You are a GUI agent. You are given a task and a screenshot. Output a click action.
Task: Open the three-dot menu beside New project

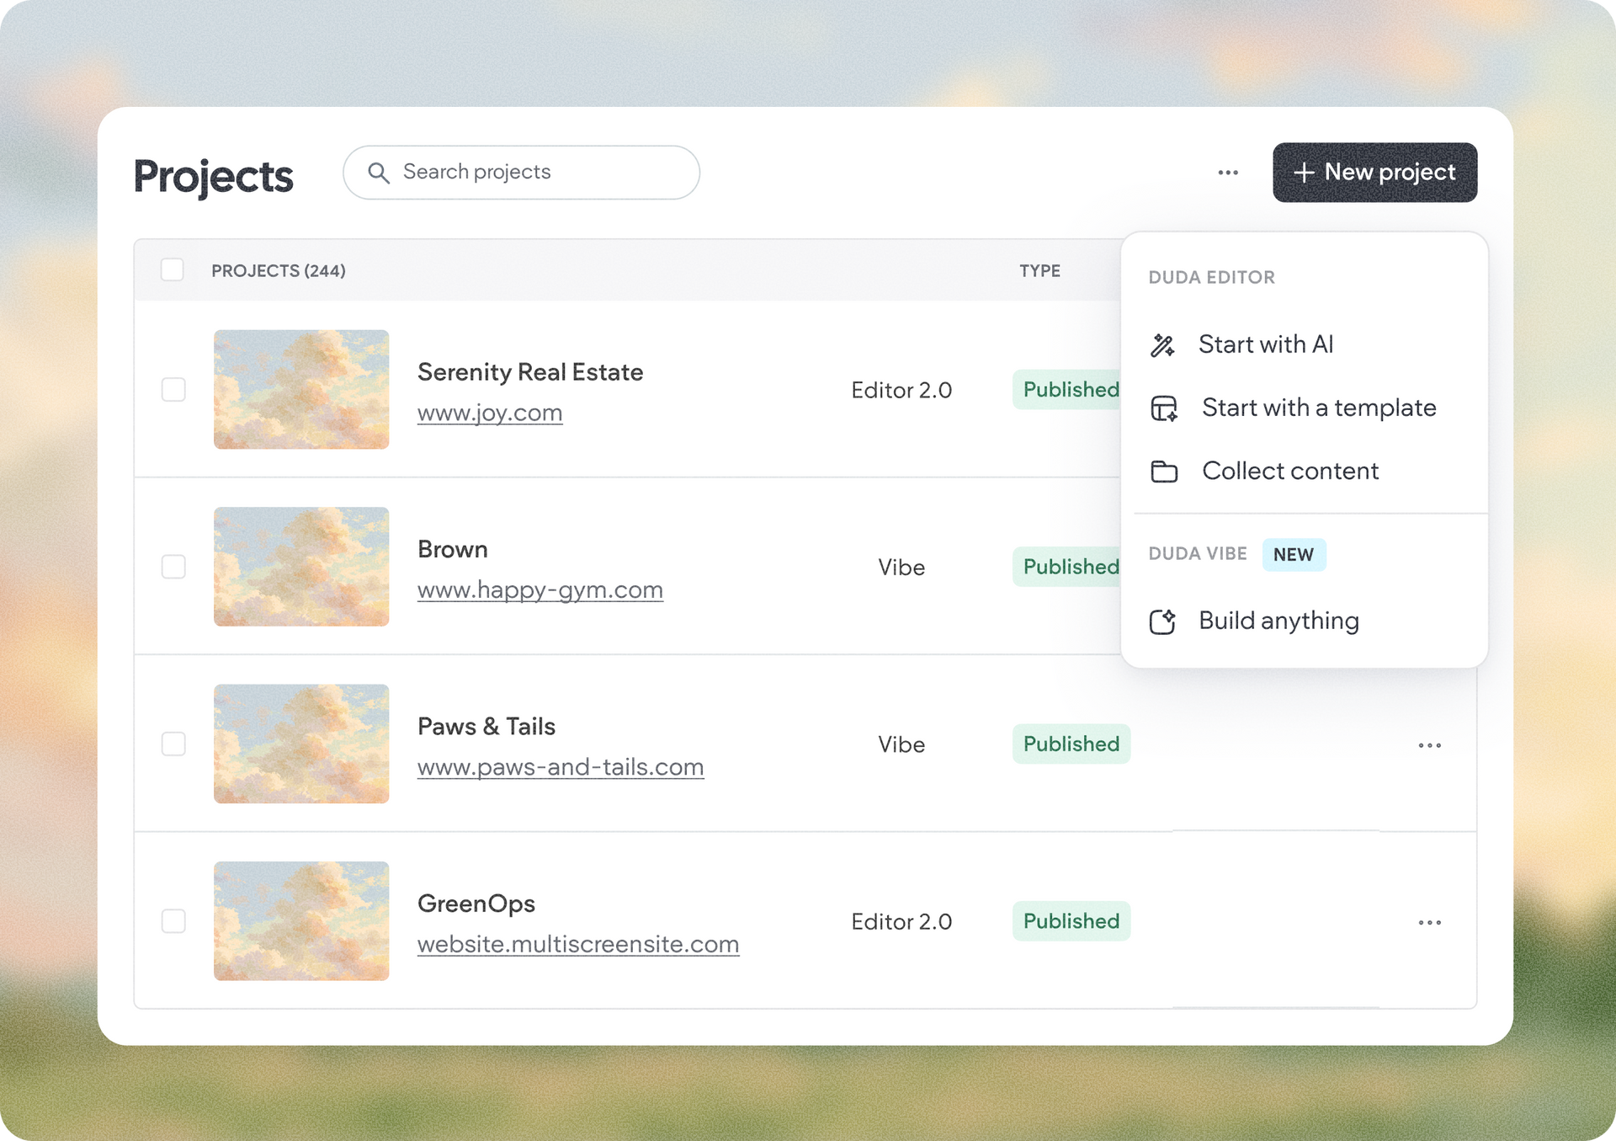1228,173
